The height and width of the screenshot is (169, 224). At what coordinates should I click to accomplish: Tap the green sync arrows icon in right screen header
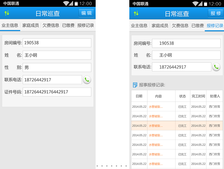point(136,13)
